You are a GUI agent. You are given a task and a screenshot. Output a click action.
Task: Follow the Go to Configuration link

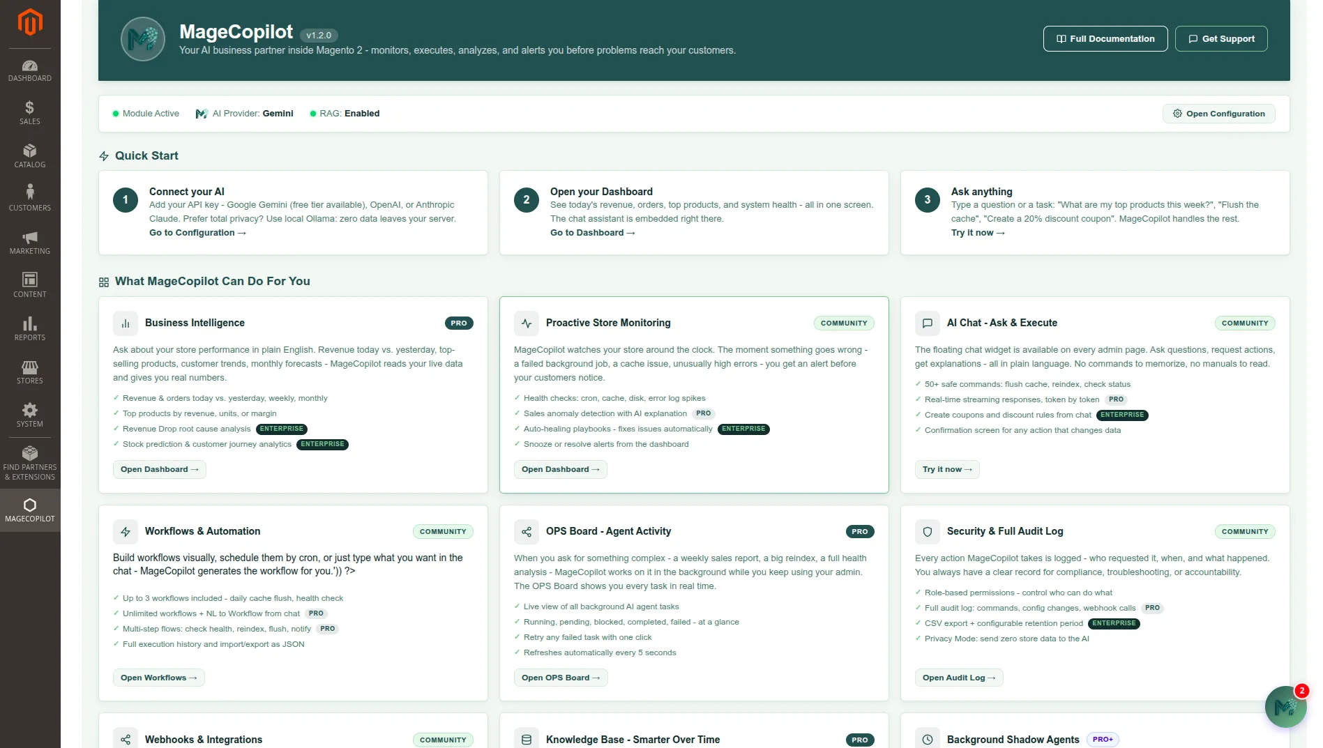(x=197, y=233)
